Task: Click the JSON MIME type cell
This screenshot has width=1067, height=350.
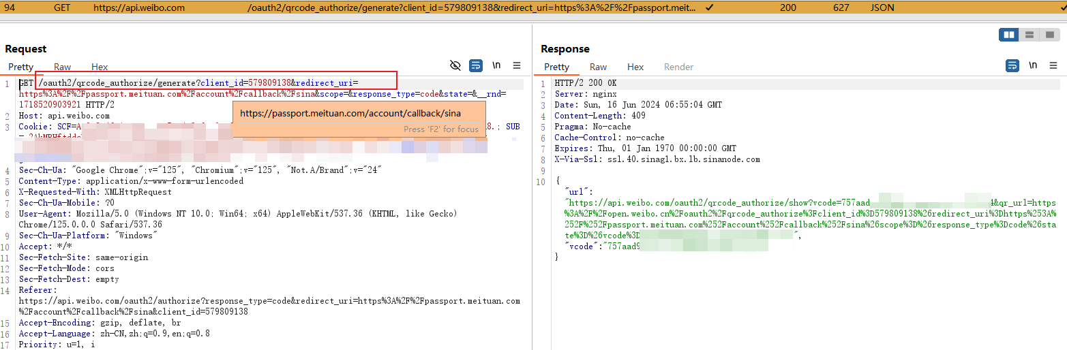Action: tap(882, 8)
